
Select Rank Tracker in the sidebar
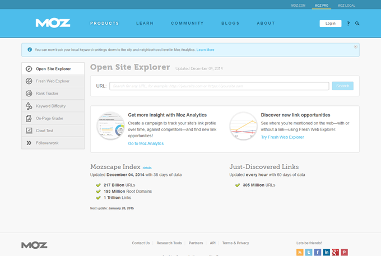53,94
